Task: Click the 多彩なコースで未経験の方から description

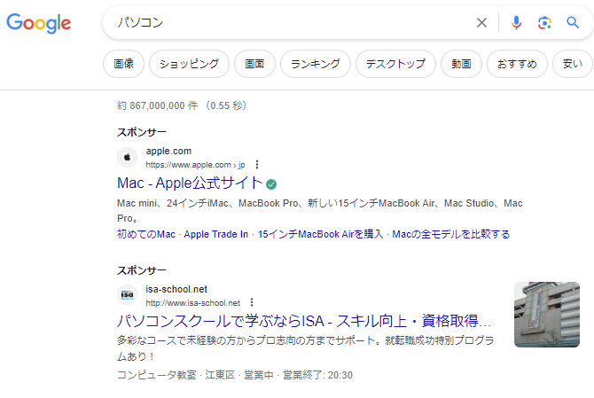Action: 305,348
